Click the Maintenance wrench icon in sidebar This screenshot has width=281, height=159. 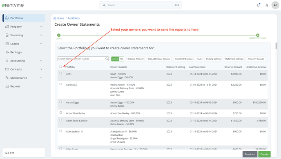[7, 77]
